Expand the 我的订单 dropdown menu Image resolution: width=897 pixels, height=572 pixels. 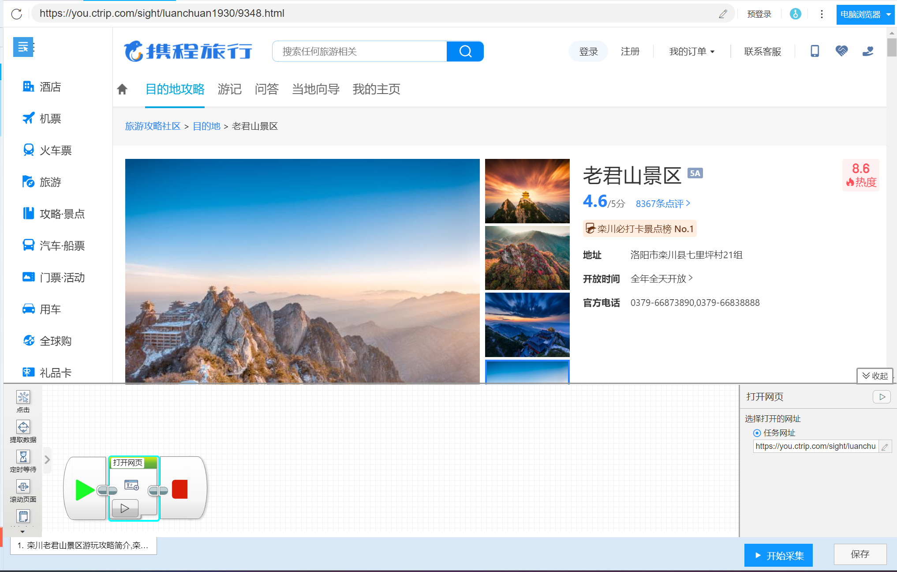tap(691, 52)
